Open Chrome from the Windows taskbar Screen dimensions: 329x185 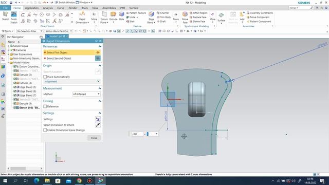click(x=79, y=180)
